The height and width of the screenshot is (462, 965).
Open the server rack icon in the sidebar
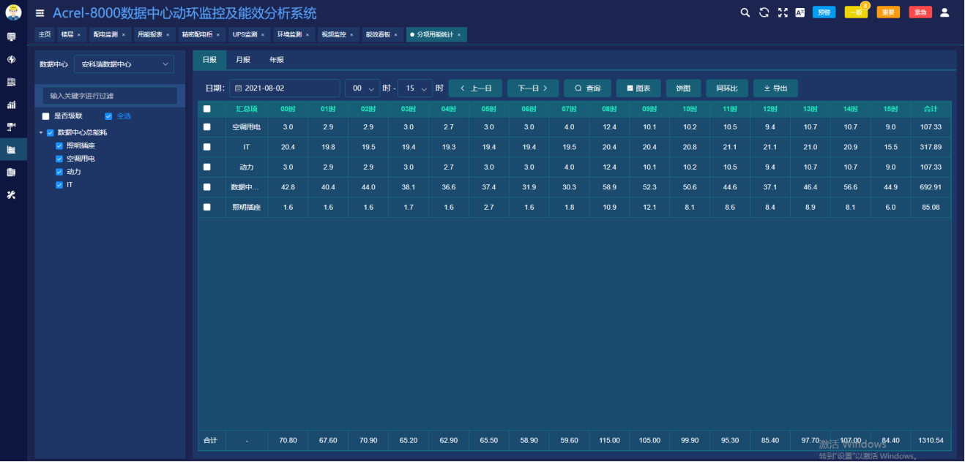[x=12, y=82]
